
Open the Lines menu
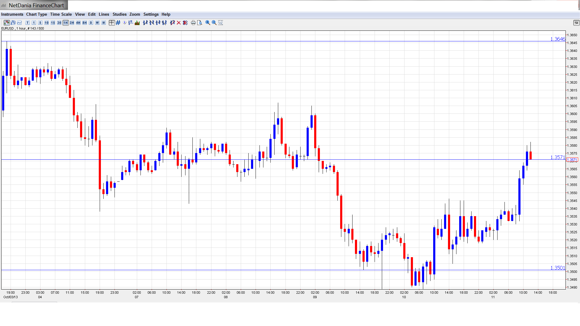104,14
